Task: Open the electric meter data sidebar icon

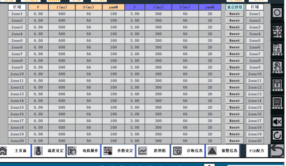Action: point(277,85)
